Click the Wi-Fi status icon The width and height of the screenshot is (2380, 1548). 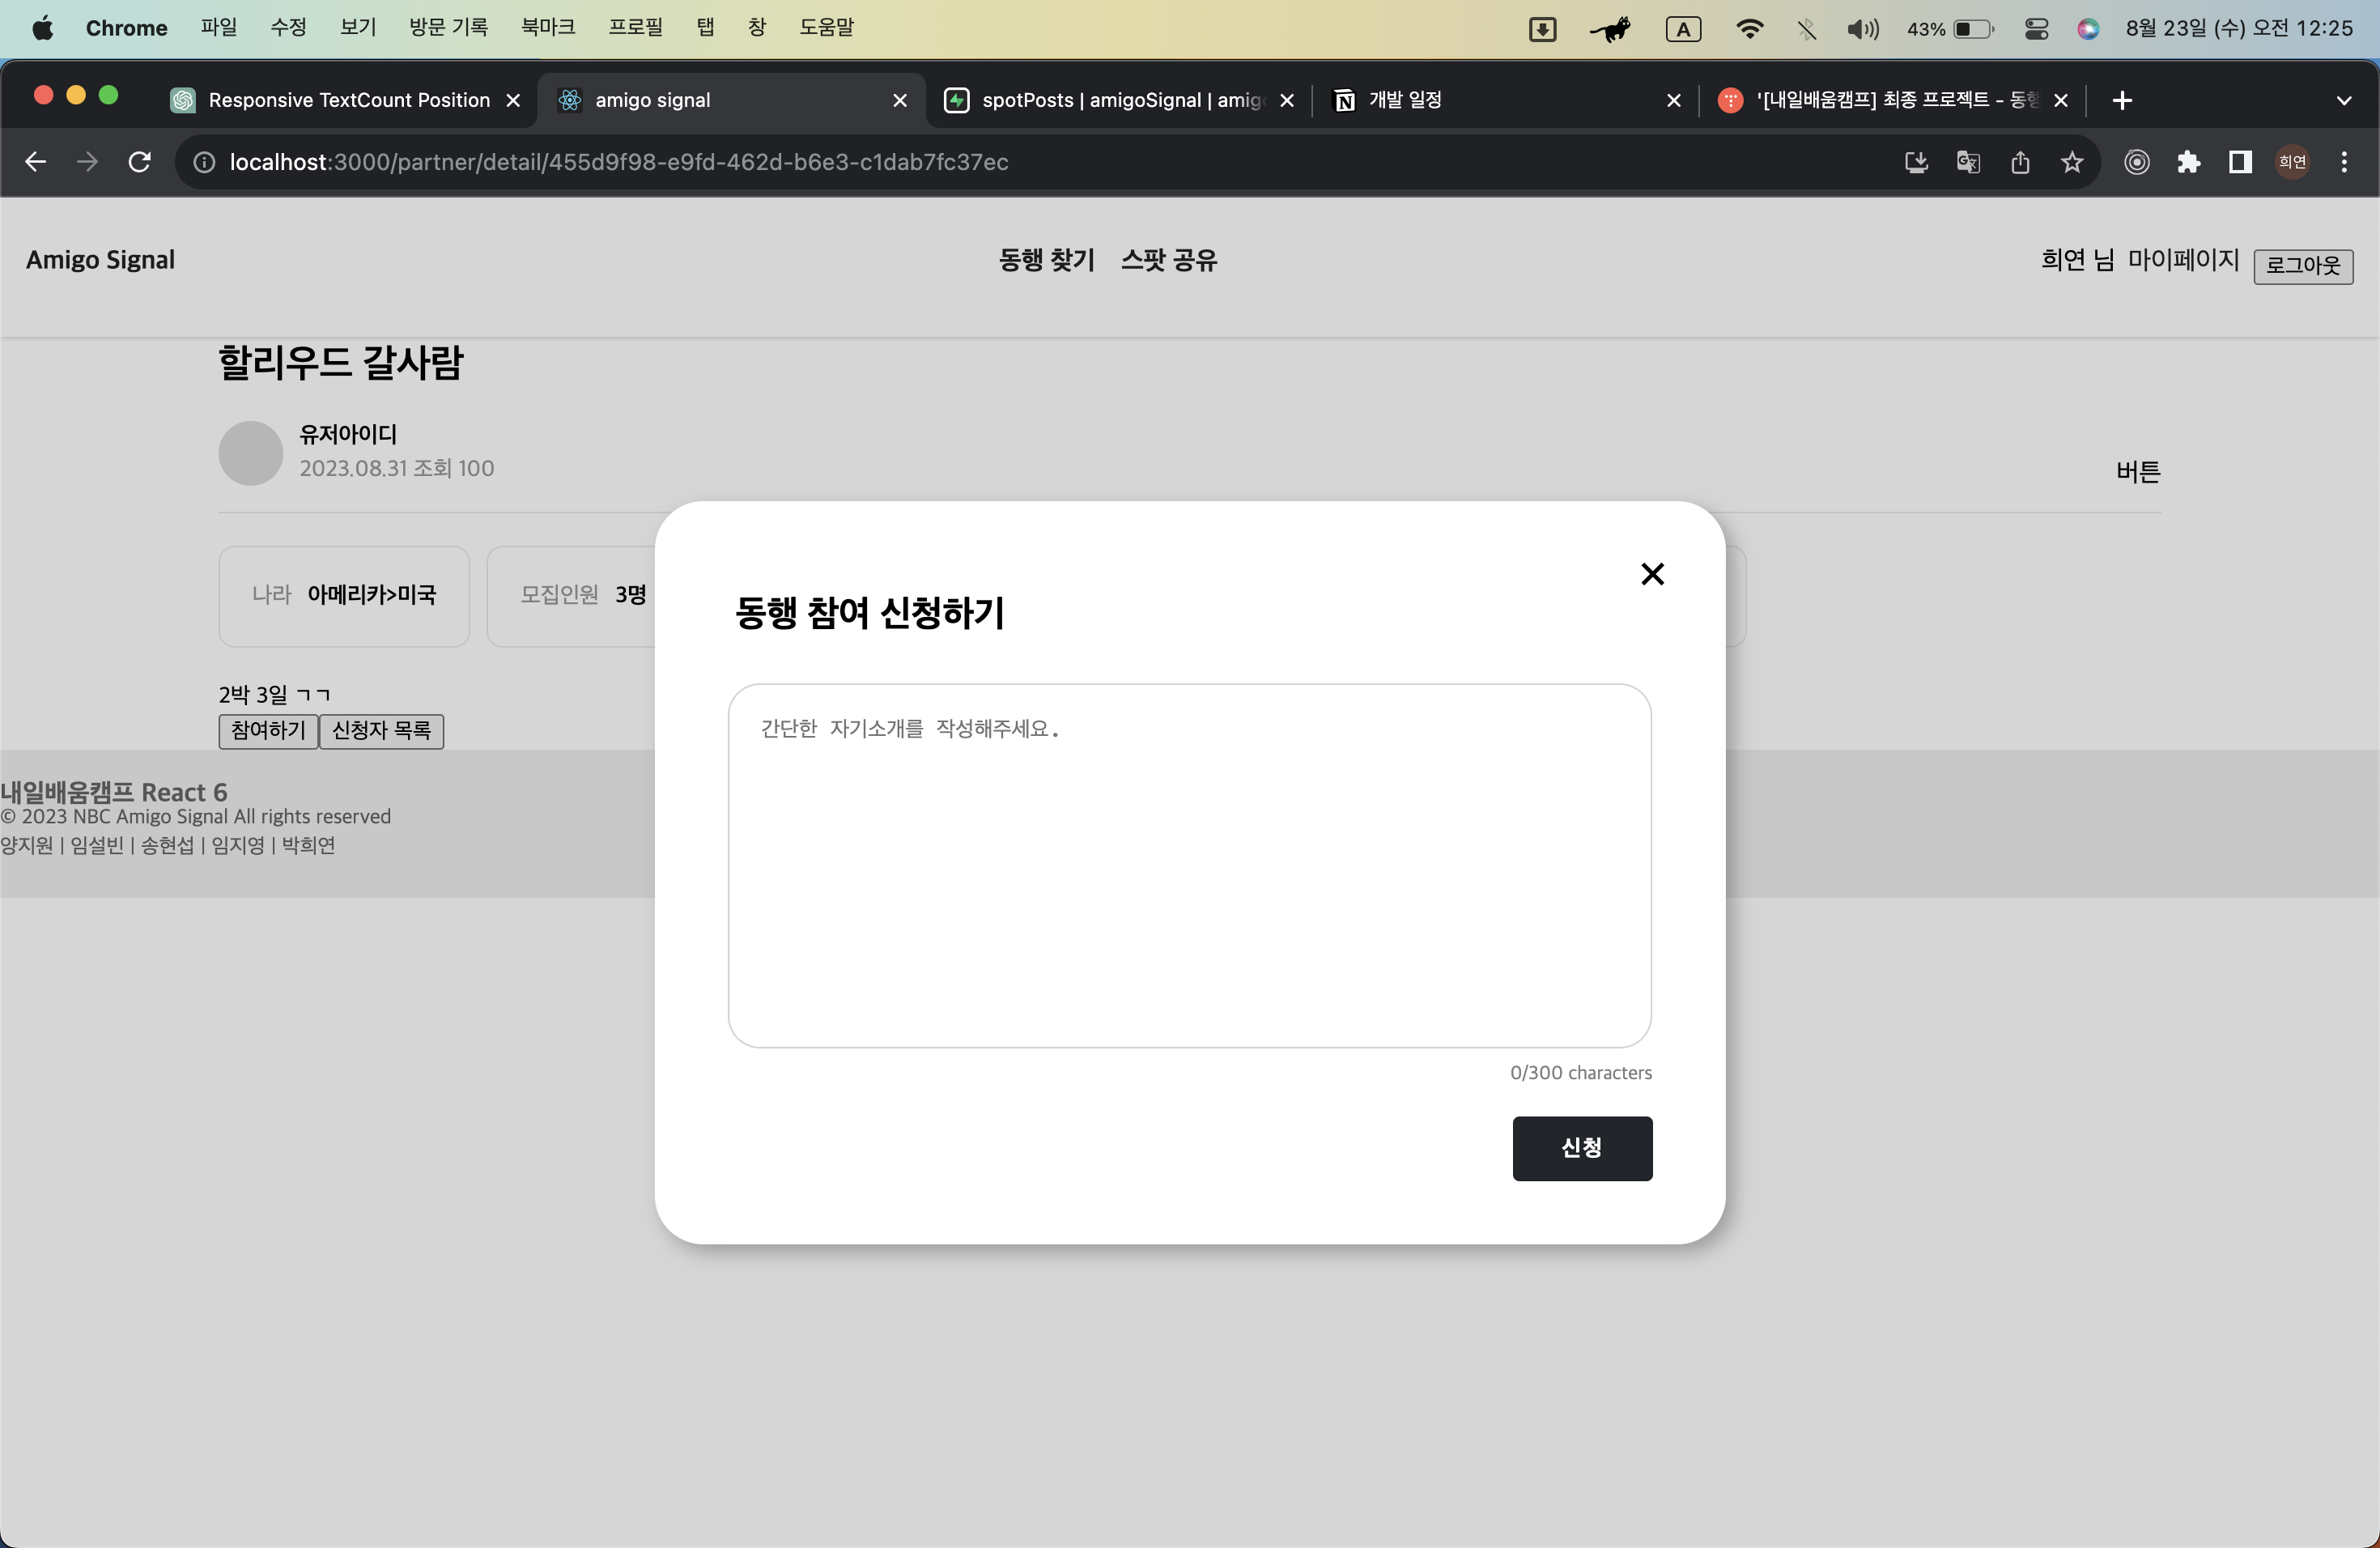point(1749,29)
